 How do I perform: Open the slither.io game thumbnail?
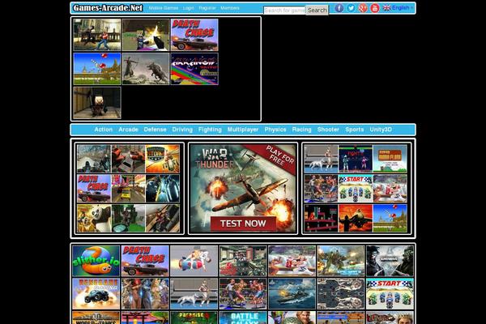click(96, 261)
